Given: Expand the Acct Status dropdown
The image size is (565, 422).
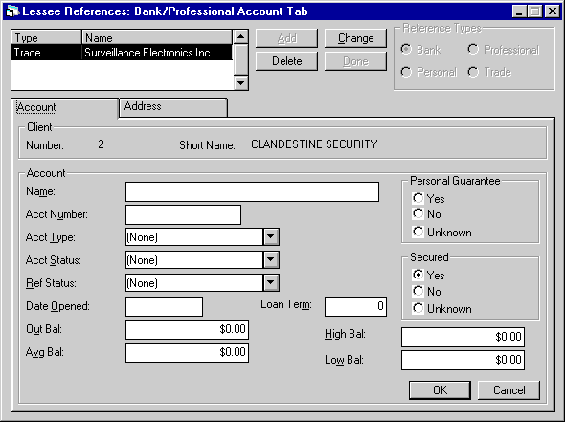Looking at the screenshot, I should (x=271, y=260).
